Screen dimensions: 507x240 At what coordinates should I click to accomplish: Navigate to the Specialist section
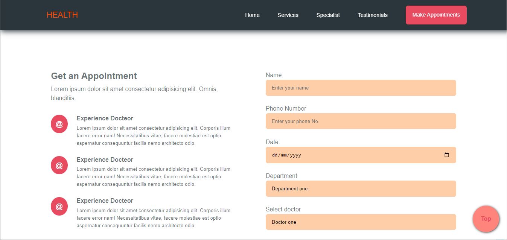pyautogui.click(x=328, y=15)
